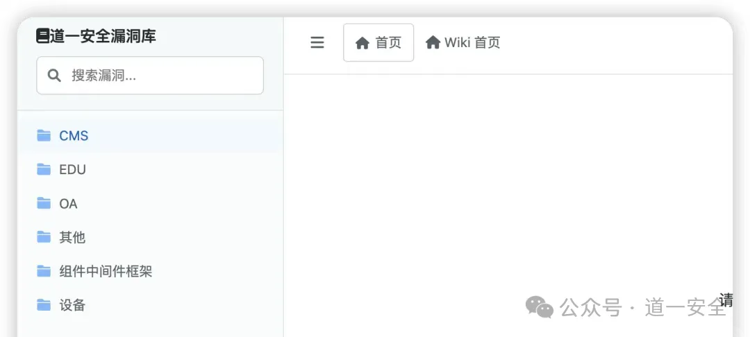Open the 设备 category
Screen dimensions: 750x337
150,305
